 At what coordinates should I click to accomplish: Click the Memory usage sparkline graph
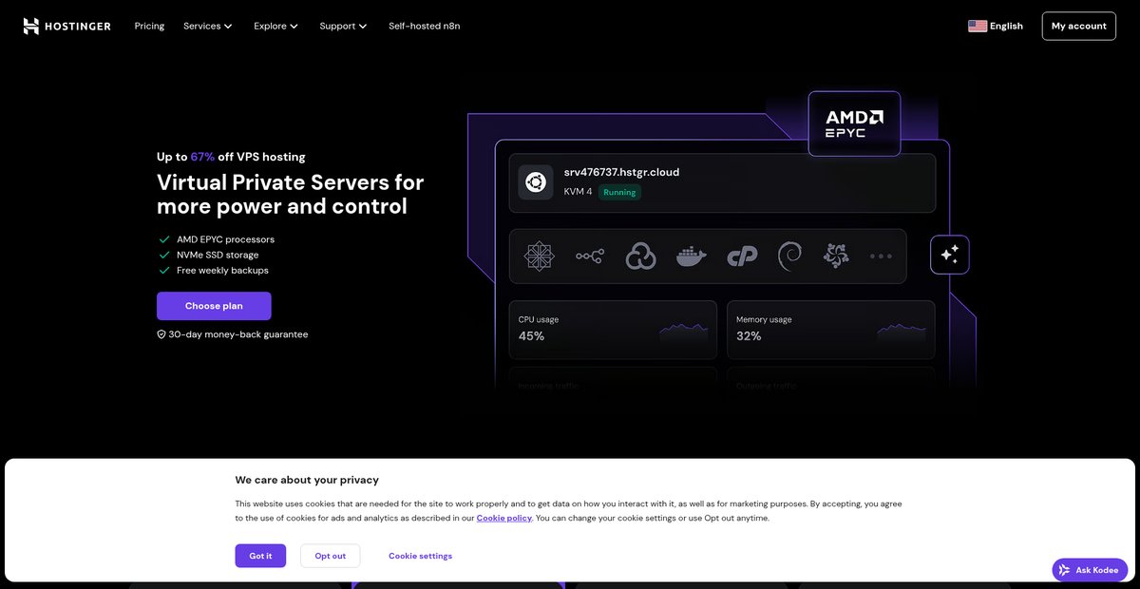[902, 331]
